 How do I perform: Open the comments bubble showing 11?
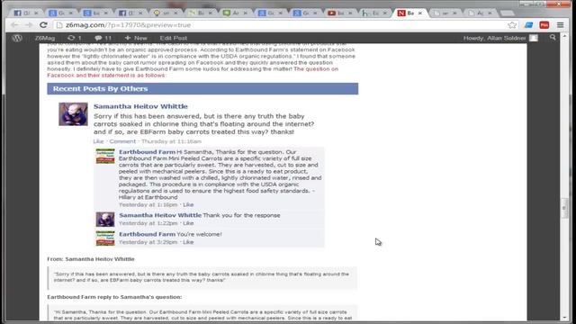103,38
